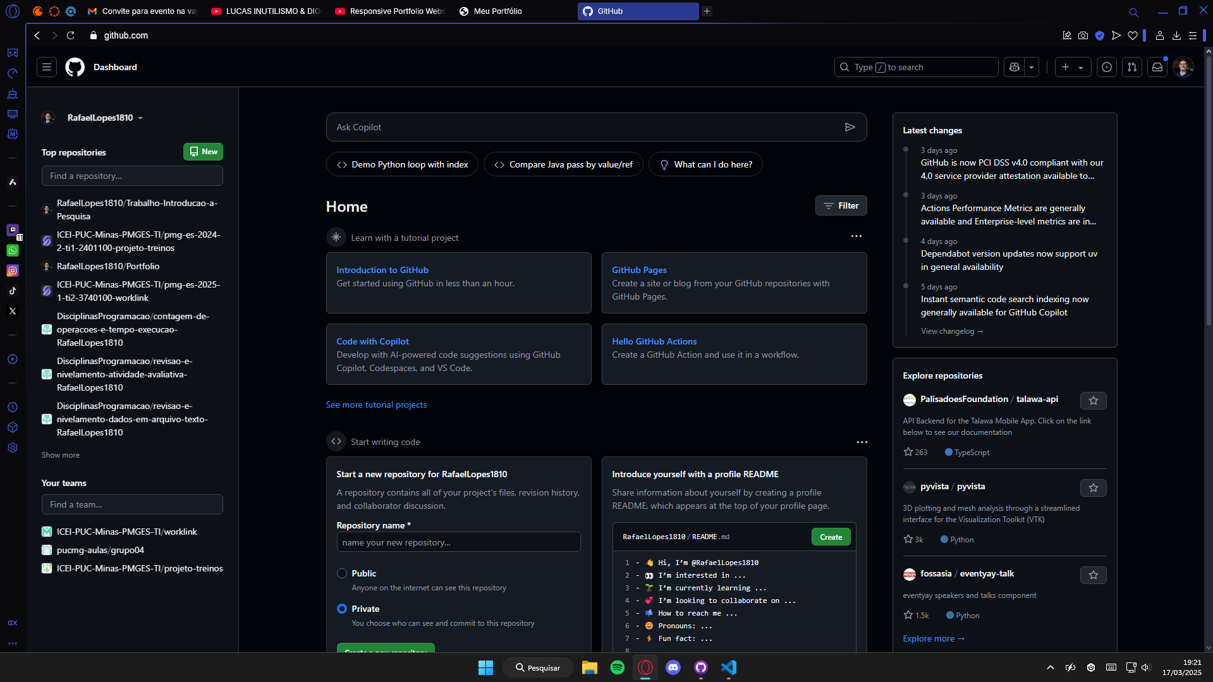Open the user profile avatar menu
Screen dimensions: 1213x682
[1183, 67]
